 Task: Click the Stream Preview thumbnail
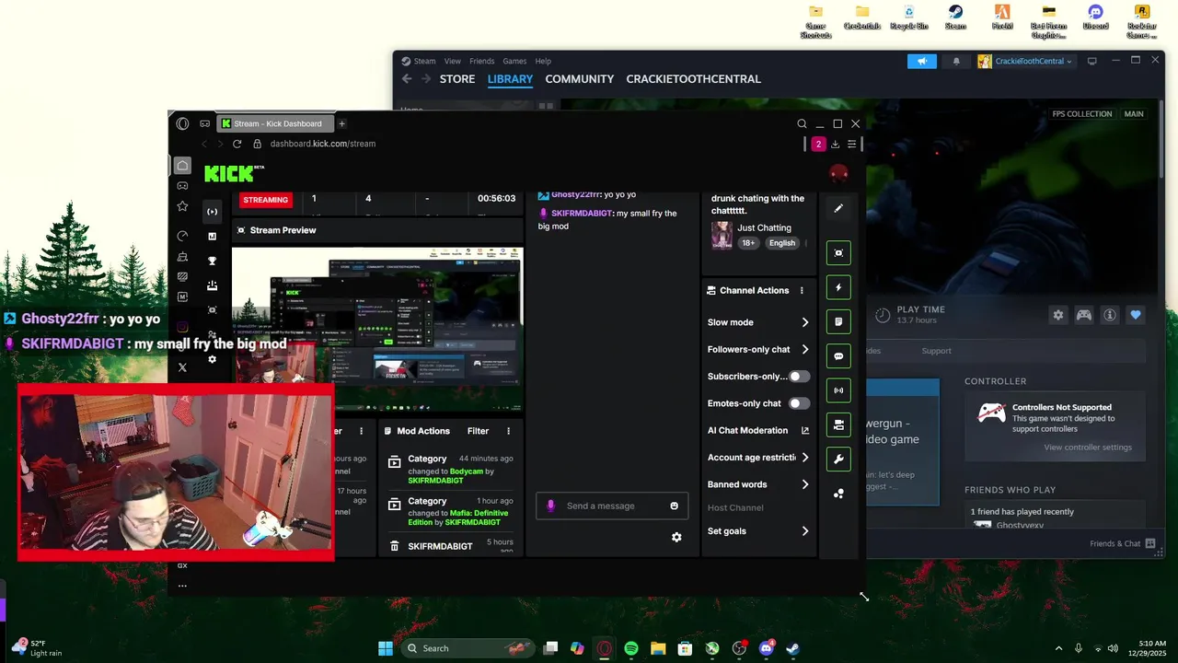(377, 329)
